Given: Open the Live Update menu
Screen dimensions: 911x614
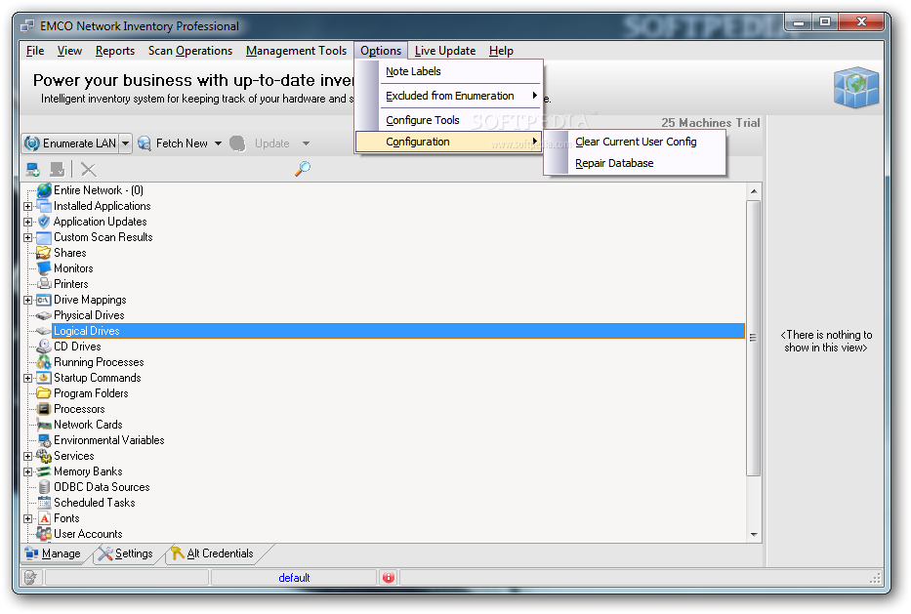Looking at the screenshot, I should [445, 51].
